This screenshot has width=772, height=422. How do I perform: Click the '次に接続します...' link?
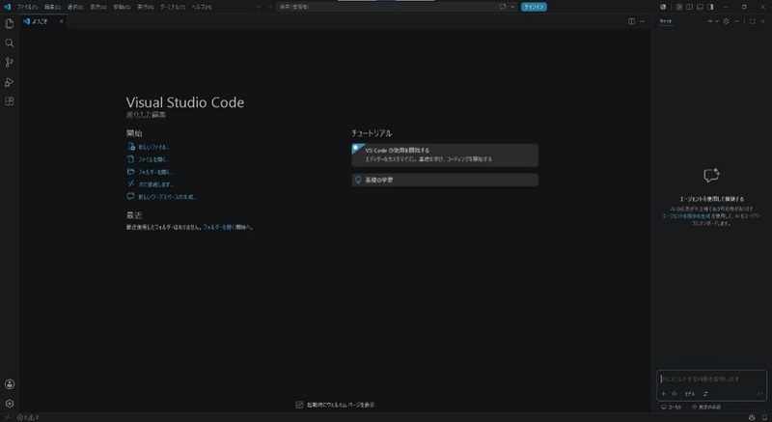pos(155,184)
